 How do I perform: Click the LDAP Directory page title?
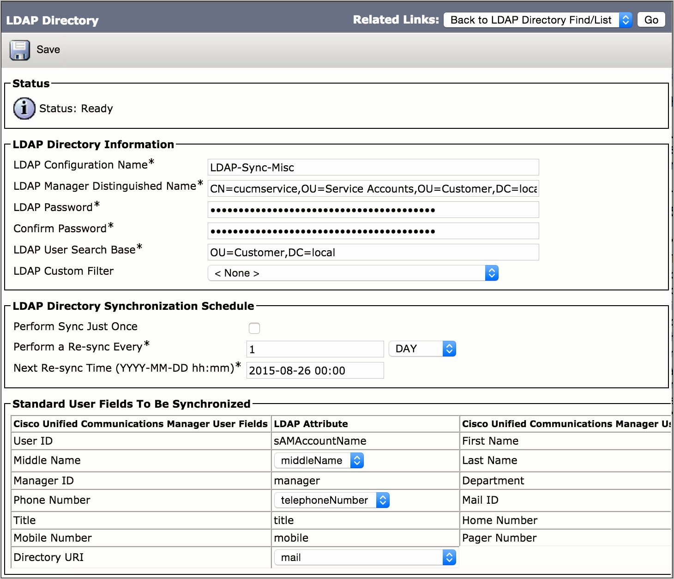click(x=53, y=20)
